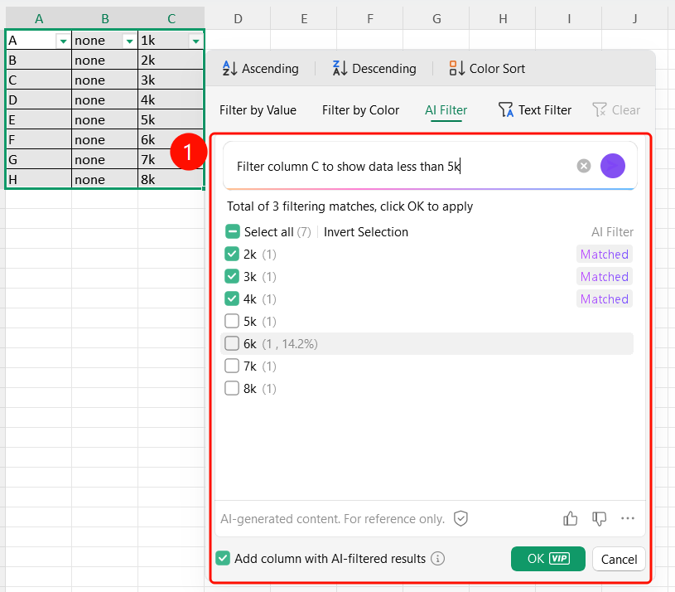Disable Add column with AI-filtered results
Viewport: 675px width, 592px height.
pos(223,558)
